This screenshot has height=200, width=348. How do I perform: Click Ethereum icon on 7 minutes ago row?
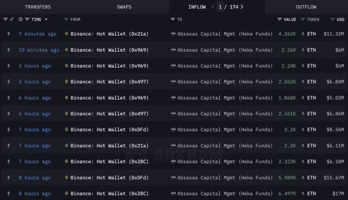(9, 34)
